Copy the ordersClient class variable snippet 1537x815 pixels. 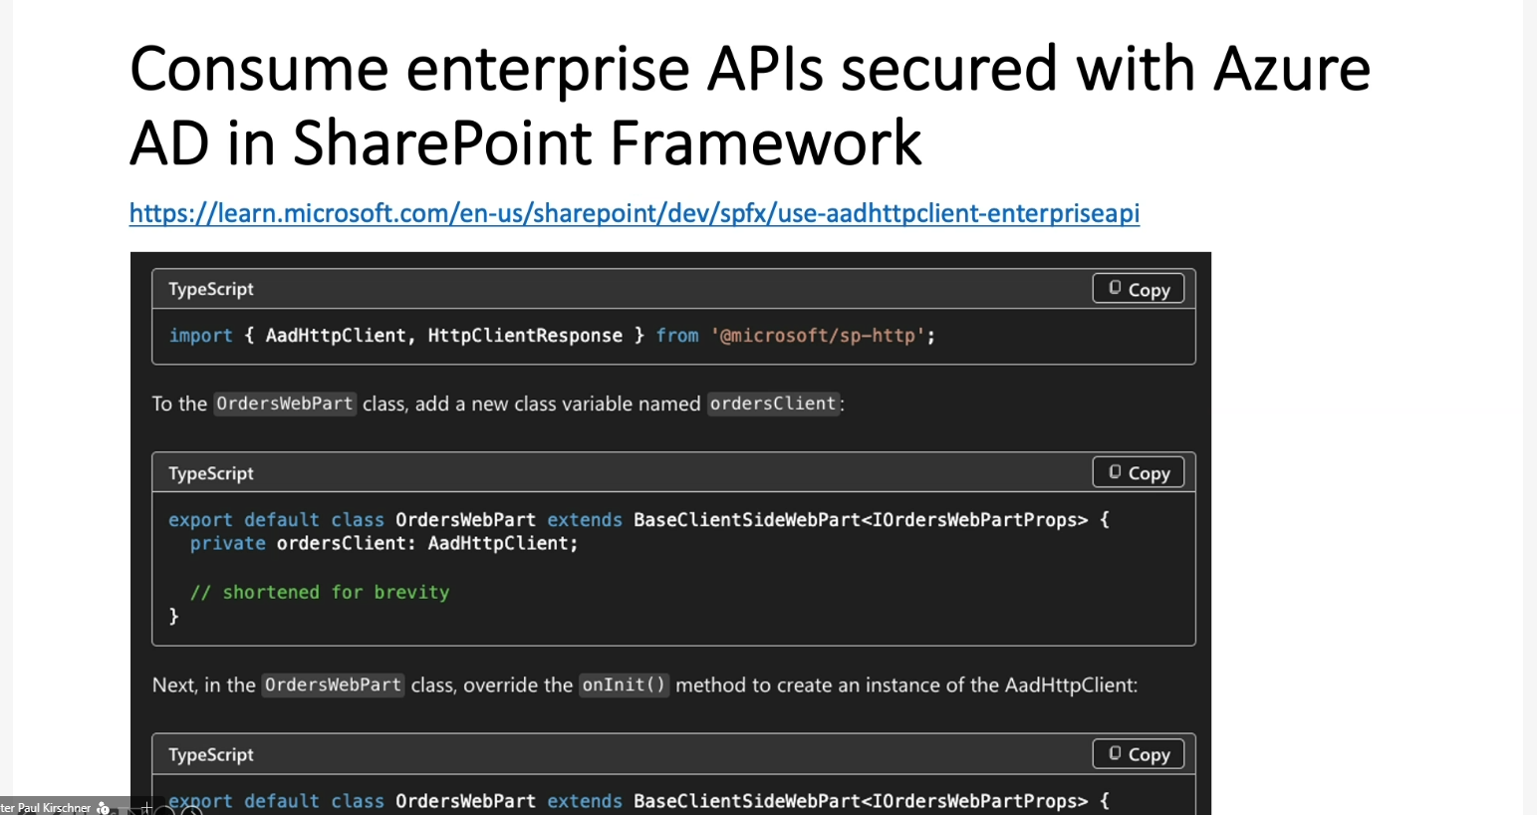[x=1138, y=472]
